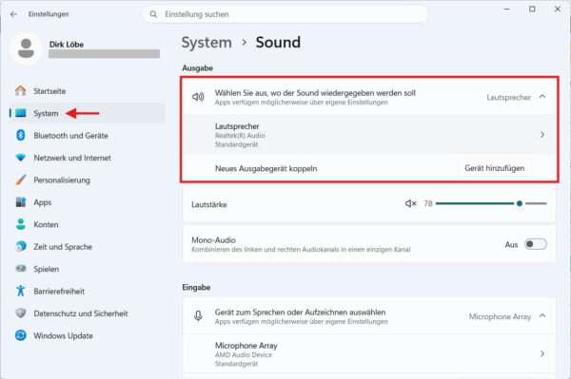
Task: Open the Startseite page
Action: coord(87,91)
